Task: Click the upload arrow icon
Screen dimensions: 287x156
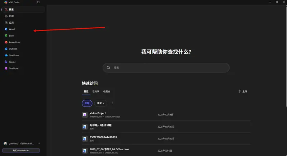Action: tap(239, 91)
